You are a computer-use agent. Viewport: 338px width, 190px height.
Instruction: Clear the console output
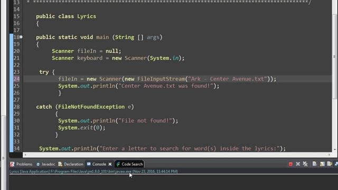315,164
